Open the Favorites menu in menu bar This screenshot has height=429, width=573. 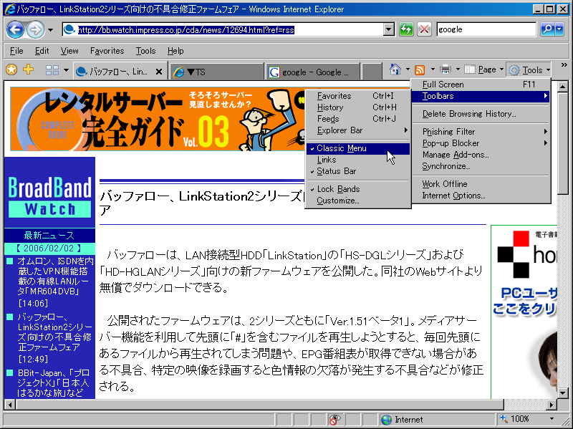pos(107,51)
